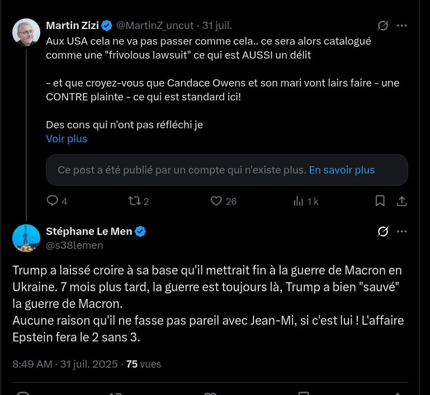Click Stéphane Le Men's avatar
The width and height of the screenshot is (430, 395).
26,238
